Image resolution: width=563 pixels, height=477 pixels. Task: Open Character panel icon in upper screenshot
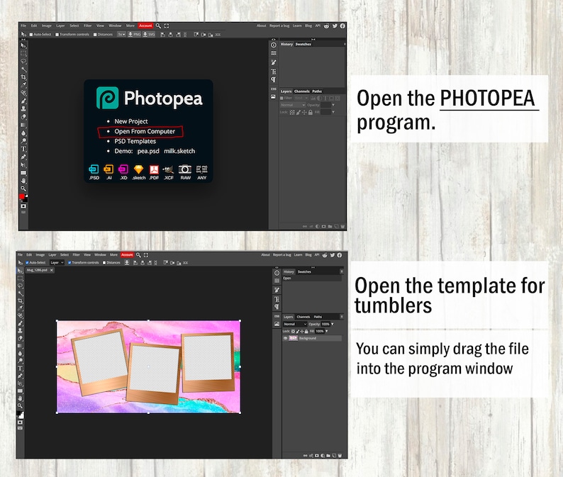pyautogui.click(x=274, y=72)
